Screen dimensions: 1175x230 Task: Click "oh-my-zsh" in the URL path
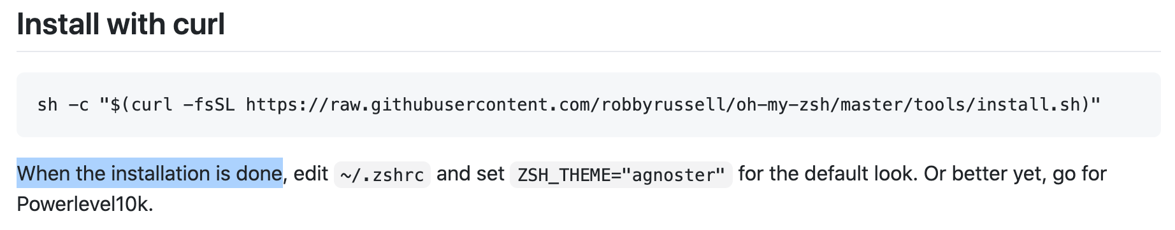783,105
